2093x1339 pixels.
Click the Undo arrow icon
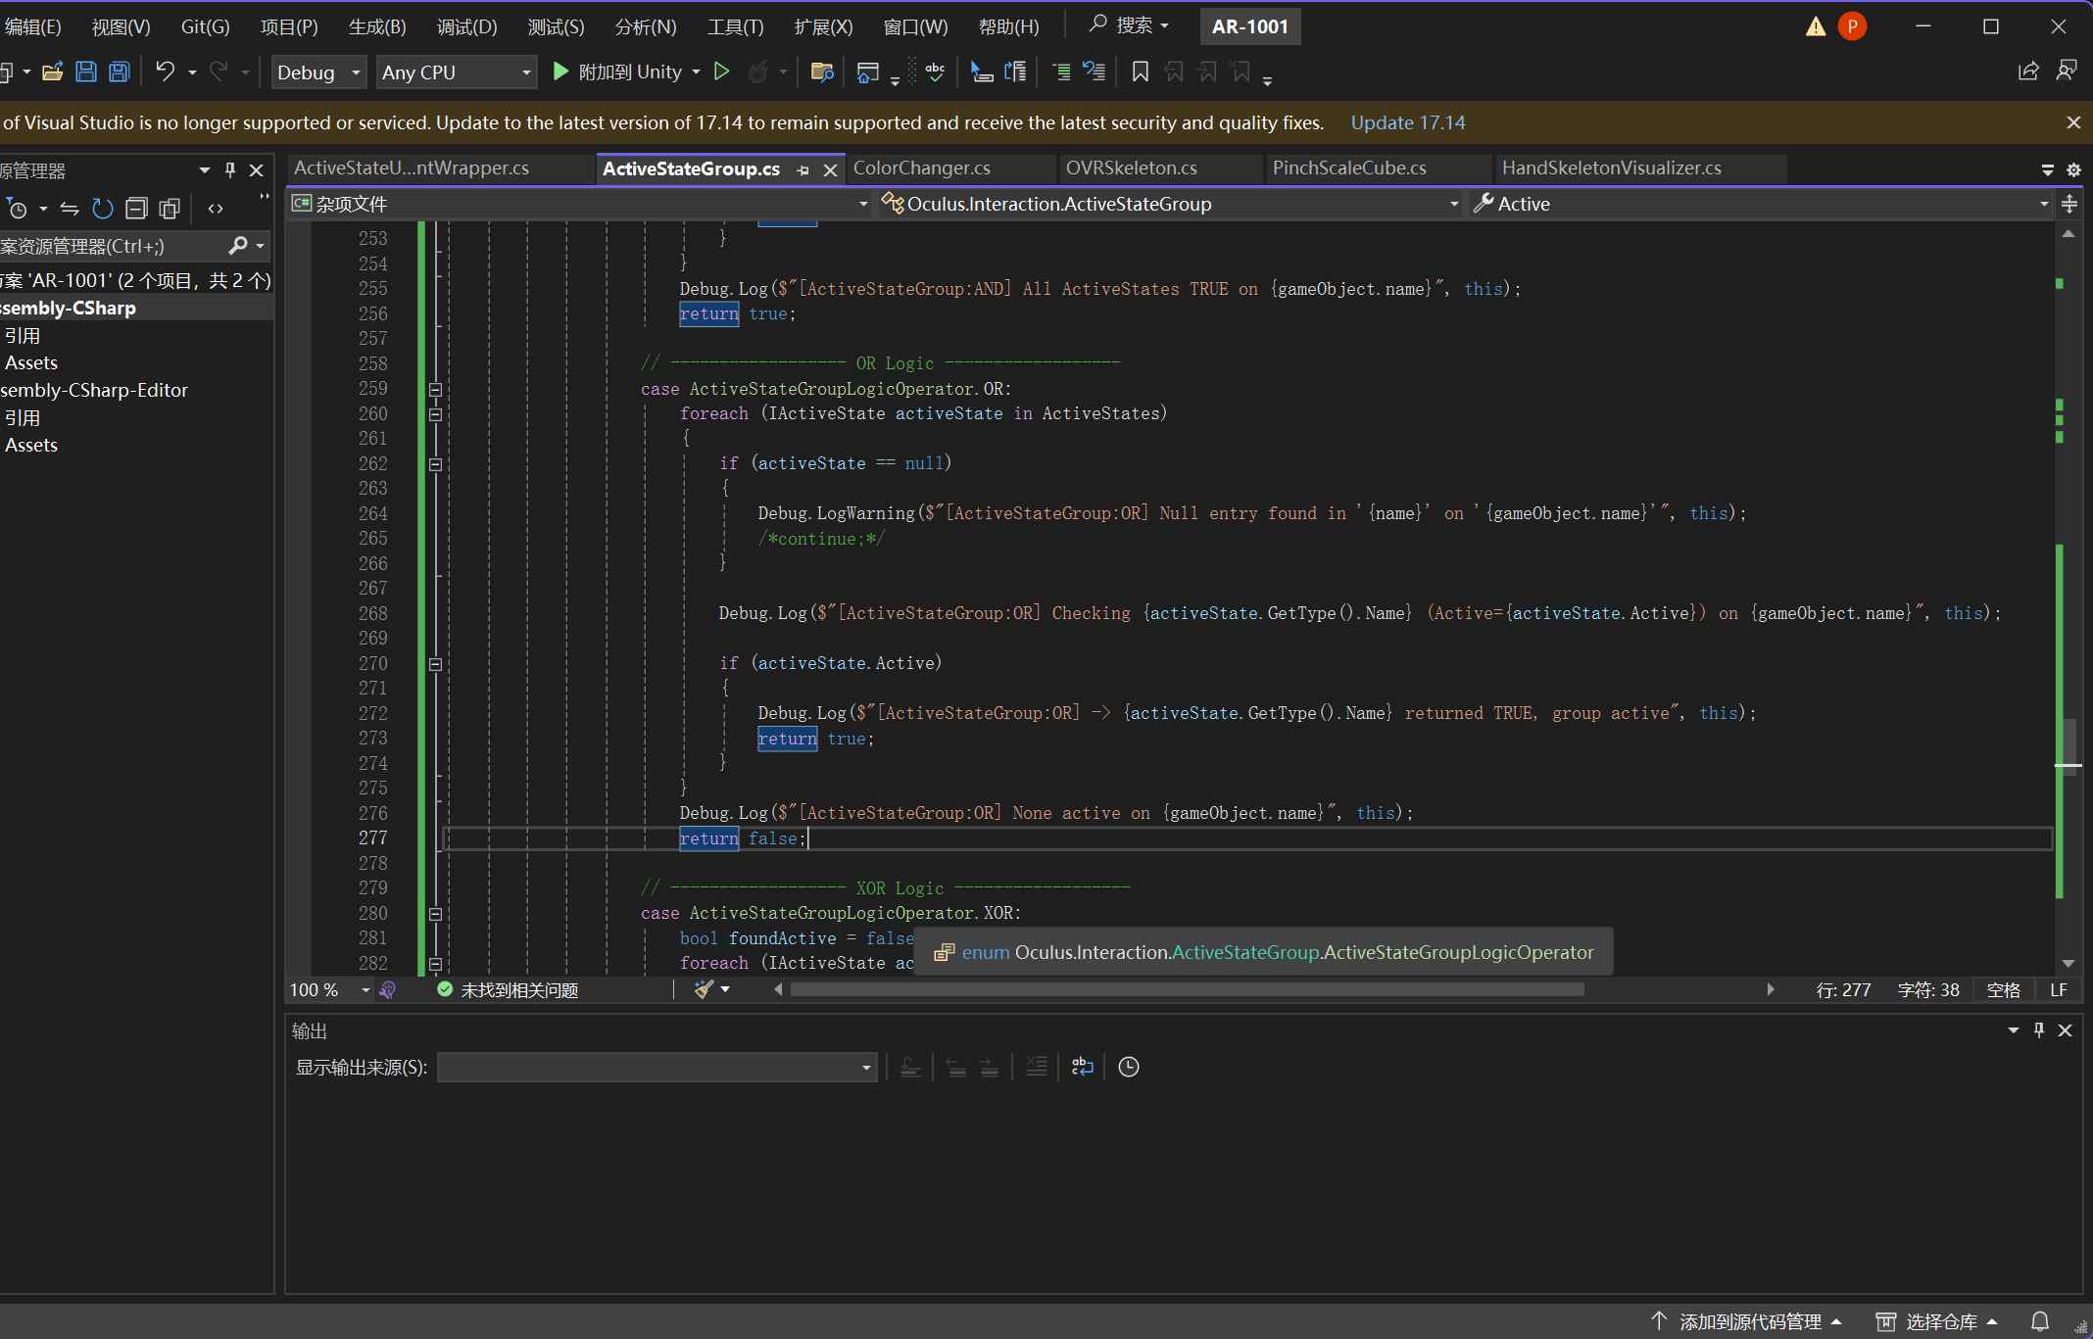pos(165,72)
